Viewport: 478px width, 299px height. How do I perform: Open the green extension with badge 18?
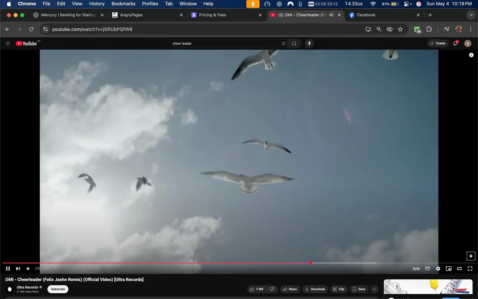point(417,30)
